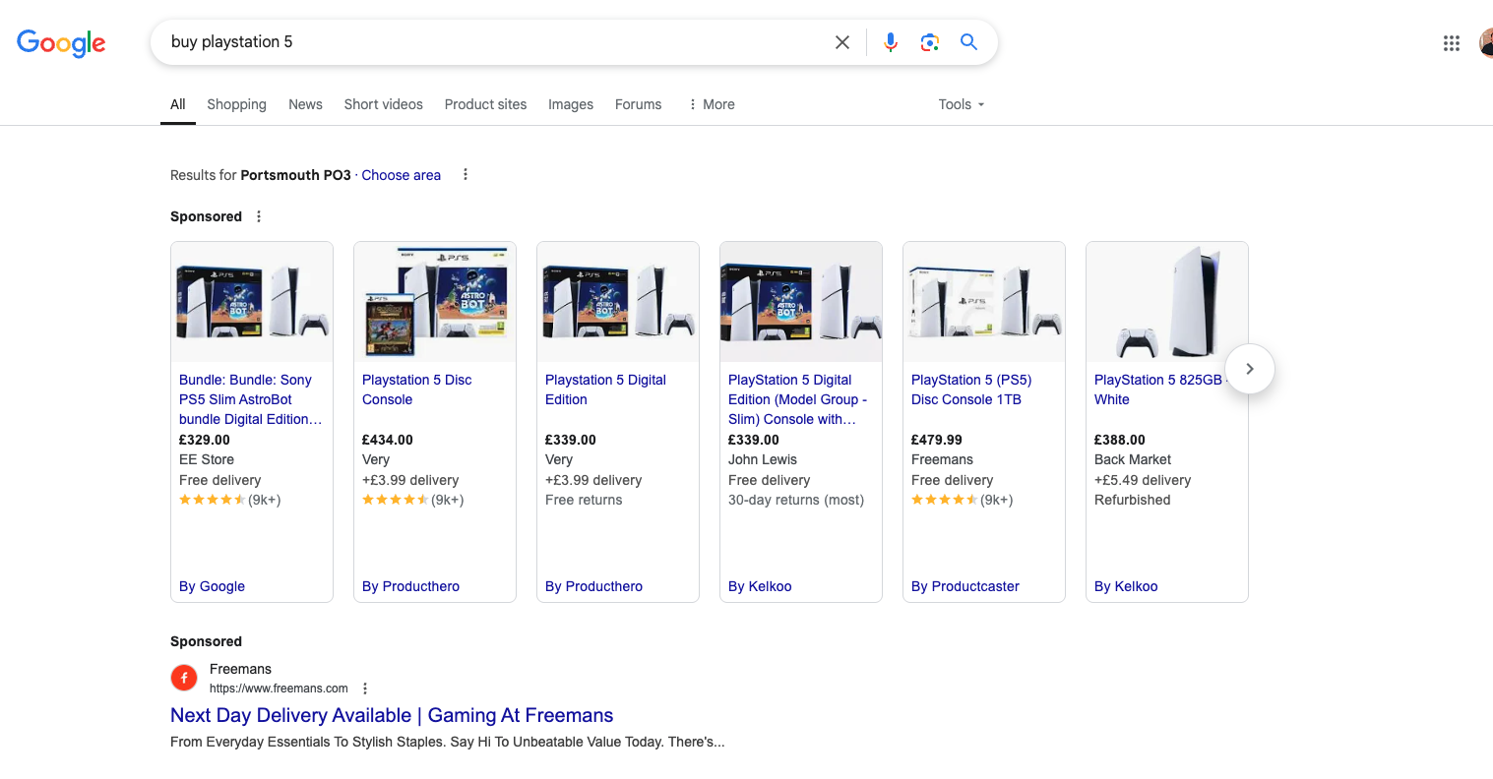Submit search with magnifier icon
The height and width of the screenshot is (779, 1493).
click(969, 42)
